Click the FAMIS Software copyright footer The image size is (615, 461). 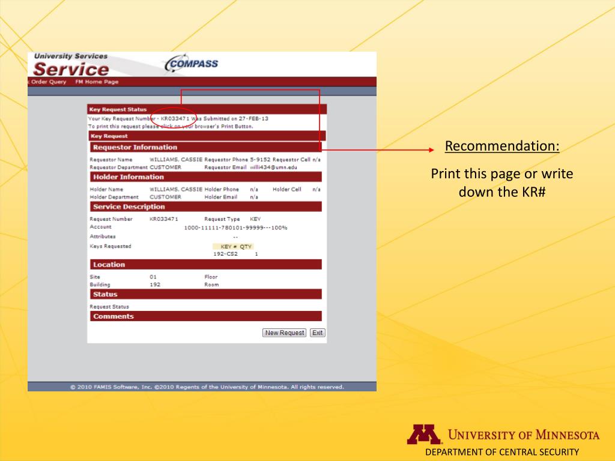pos(207,387)
